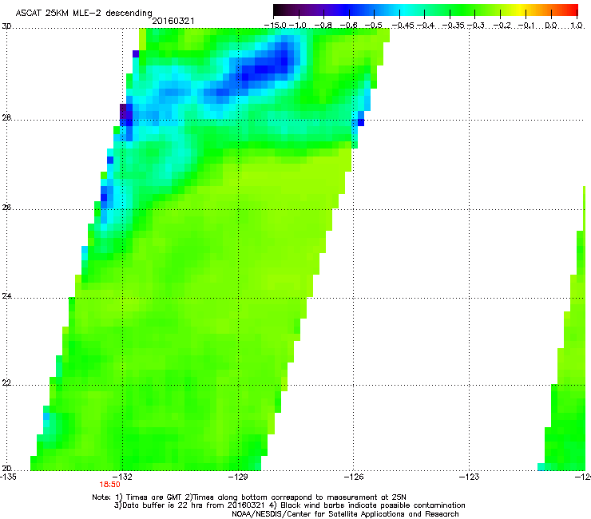Click the blue edge pixel near 28N, -126
The width and height of the screenshot is (591, 519).
[361, 122]
